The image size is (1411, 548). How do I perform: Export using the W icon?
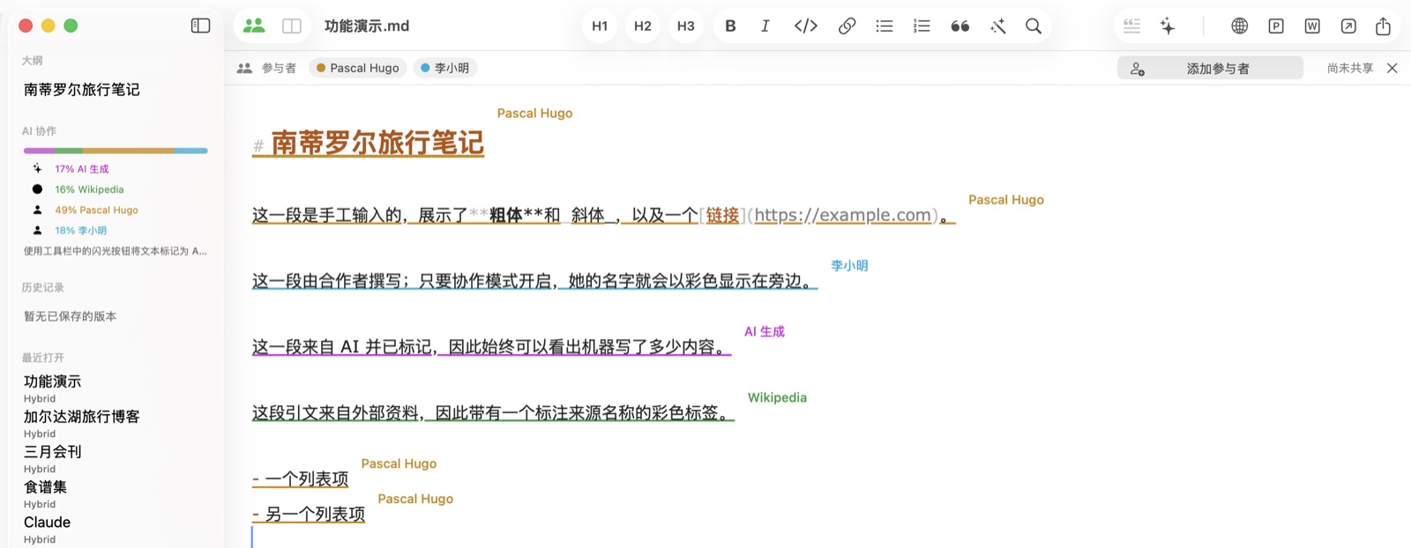pos(1312,26)
